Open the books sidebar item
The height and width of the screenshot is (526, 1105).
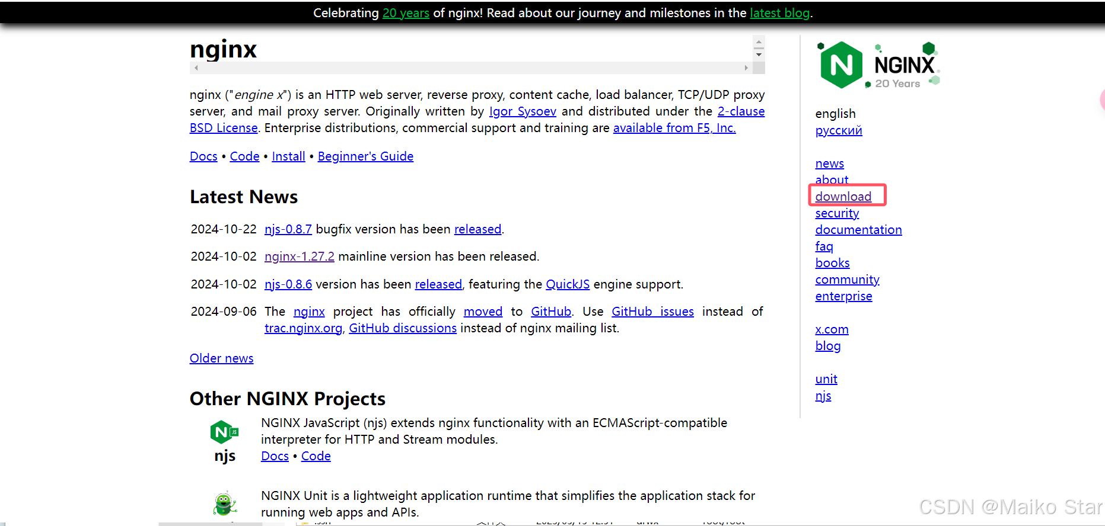click(832, 263)
